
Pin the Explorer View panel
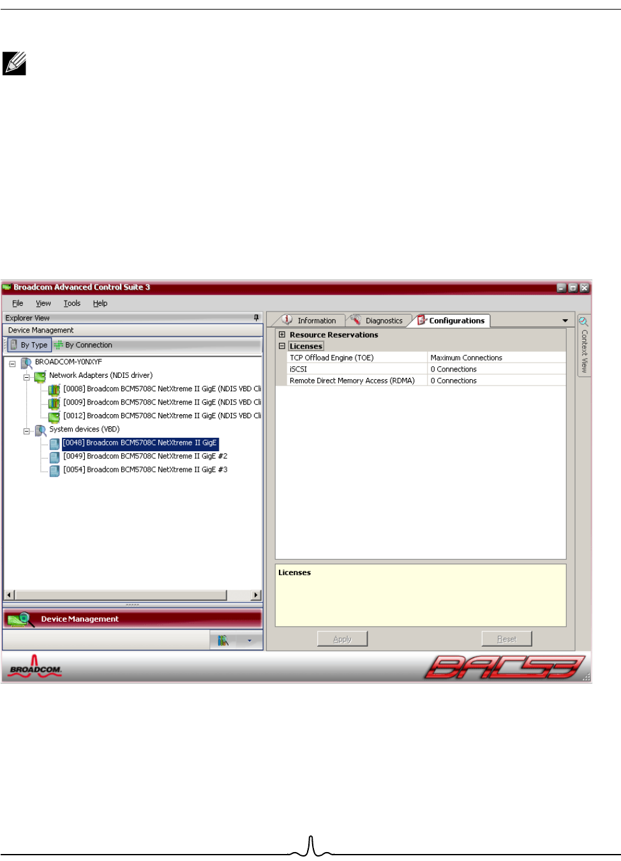click(x=257, y=318)
